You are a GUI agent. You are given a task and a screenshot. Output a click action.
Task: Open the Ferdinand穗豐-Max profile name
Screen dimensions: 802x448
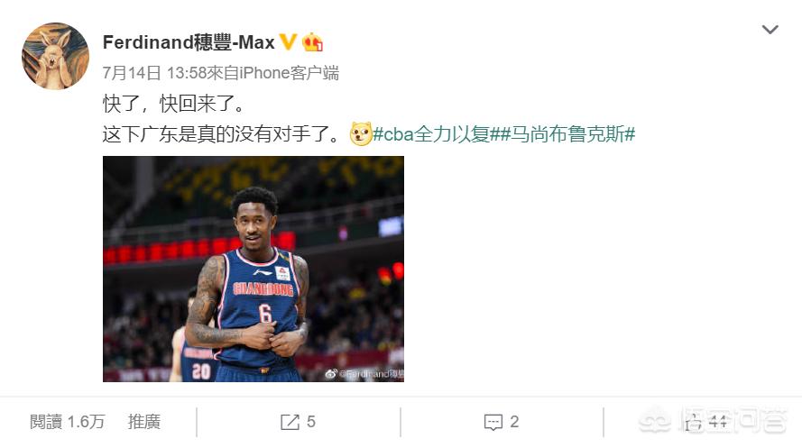tap(189, 42)
